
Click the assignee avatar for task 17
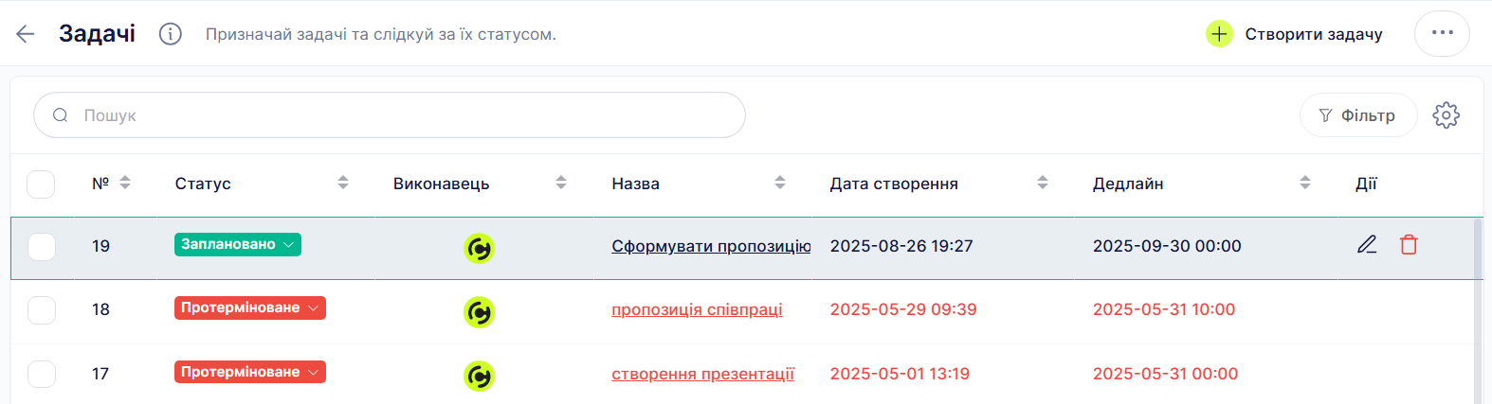pos(479,376)
